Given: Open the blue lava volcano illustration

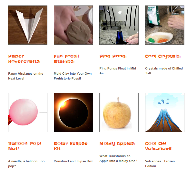Looking at the screenshot, I should click(165, 112).
